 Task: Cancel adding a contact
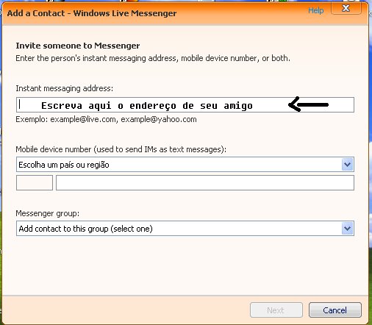335,310
